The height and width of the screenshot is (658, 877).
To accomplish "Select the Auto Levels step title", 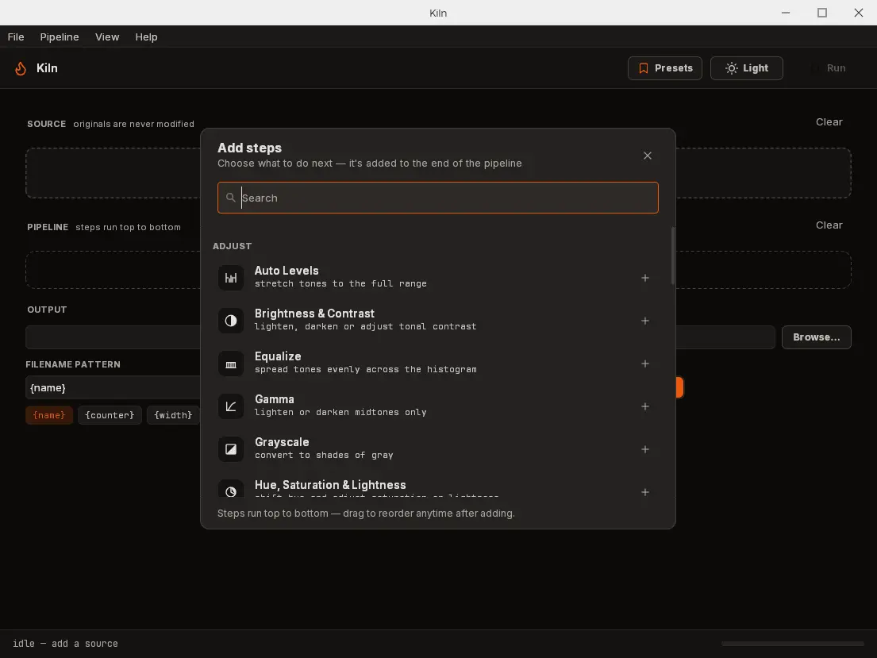I will click(x=287, y=271).
